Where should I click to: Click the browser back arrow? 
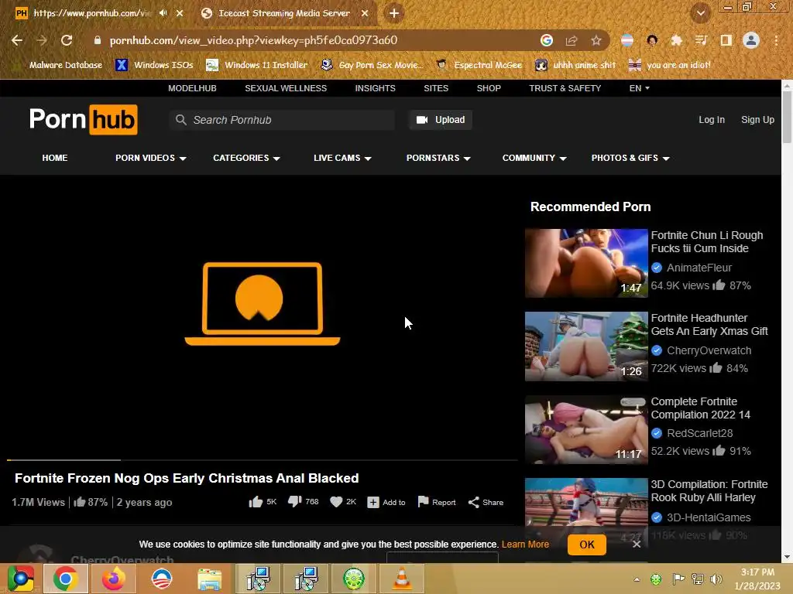click(17, 40)
